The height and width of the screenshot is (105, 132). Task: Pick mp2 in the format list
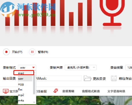pyautogui.click(x=25, y=95)
